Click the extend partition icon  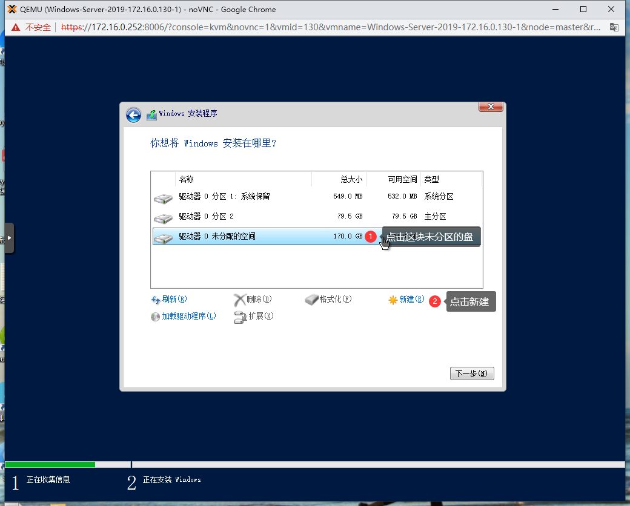click(x=240, y=317)
